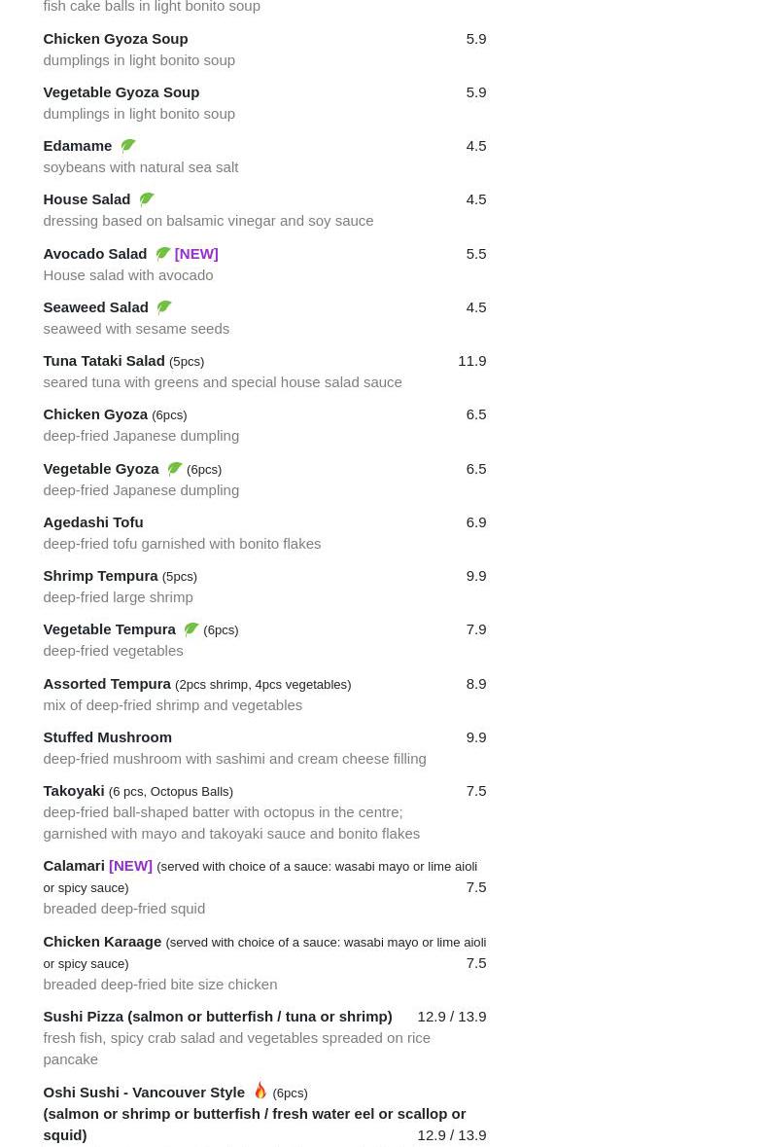Click the Chicken Karaage item name
Screen dimensions: 763x1147
click(102, 942)
